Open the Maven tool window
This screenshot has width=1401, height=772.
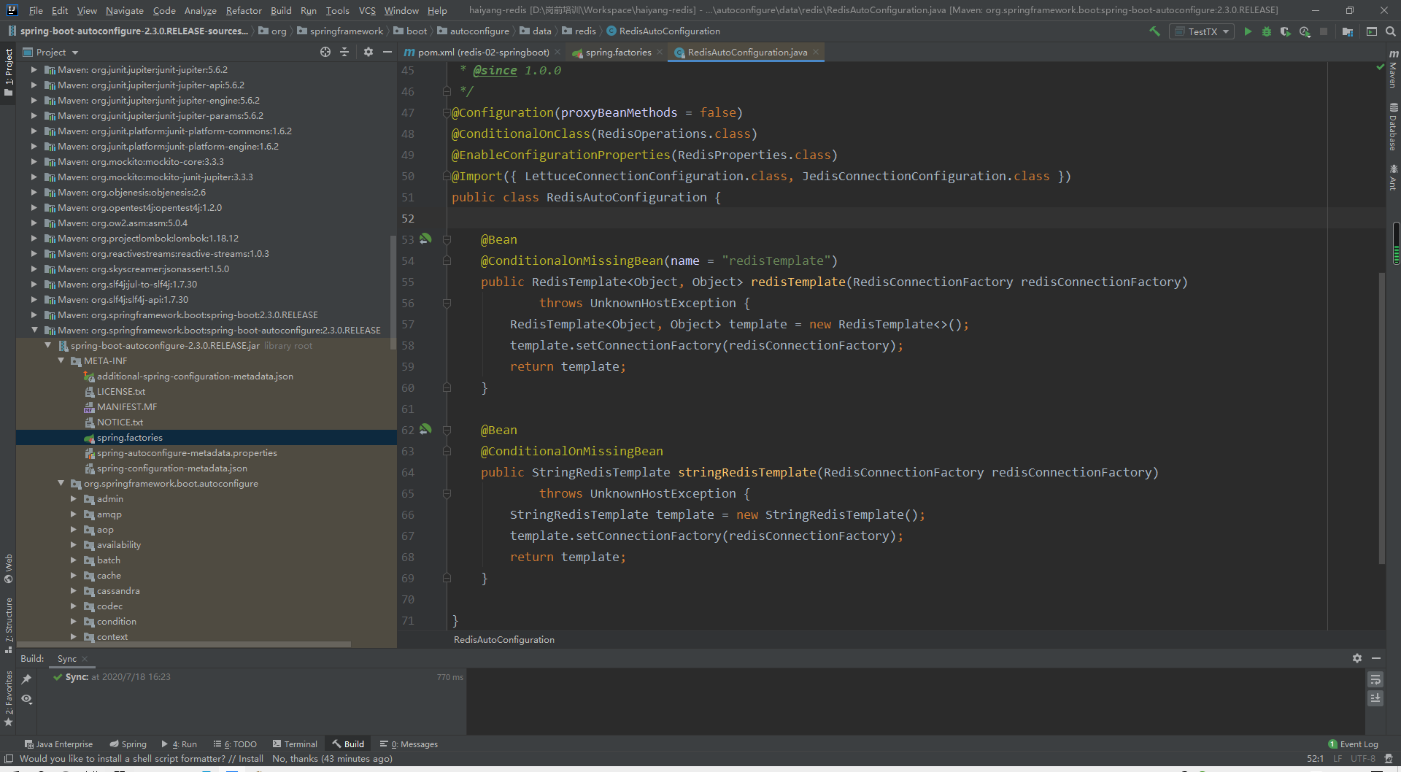pos(1393,69)
